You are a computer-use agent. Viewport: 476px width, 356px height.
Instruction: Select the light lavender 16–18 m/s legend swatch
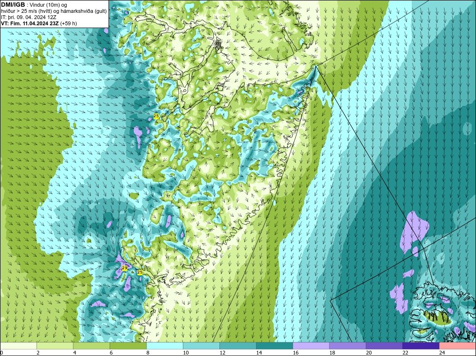click(311, 346)
